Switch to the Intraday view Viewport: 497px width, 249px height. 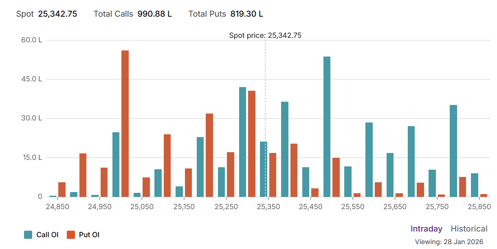(x=426, y=229)
